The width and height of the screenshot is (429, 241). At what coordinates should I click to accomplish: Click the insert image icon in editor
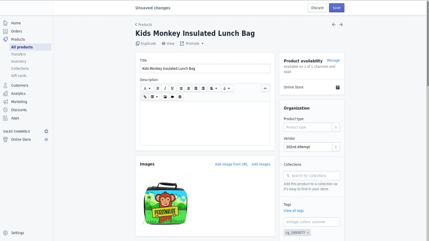click(x=165, y=97)
